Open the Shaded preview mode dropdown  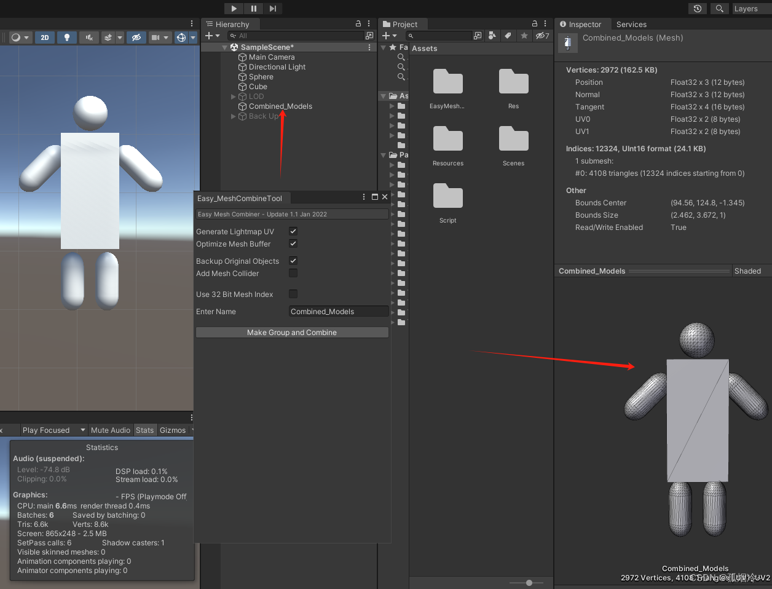[751, 271]
